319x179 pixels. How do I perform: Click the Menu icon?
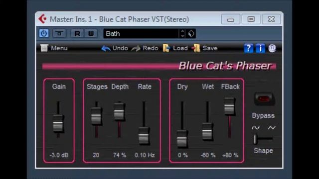click(44, 48)
